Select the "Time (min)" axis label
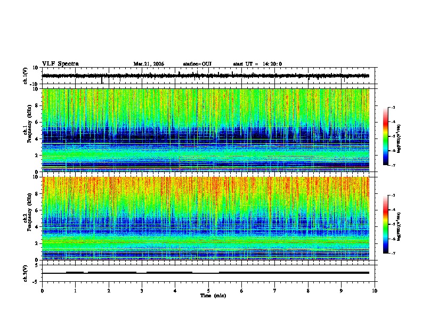This screenshot has height=326, width=422. click(213, 296)
